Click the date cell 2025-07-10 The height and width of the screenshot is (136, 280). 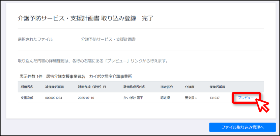pyautogui.click(x=86, y=98)
